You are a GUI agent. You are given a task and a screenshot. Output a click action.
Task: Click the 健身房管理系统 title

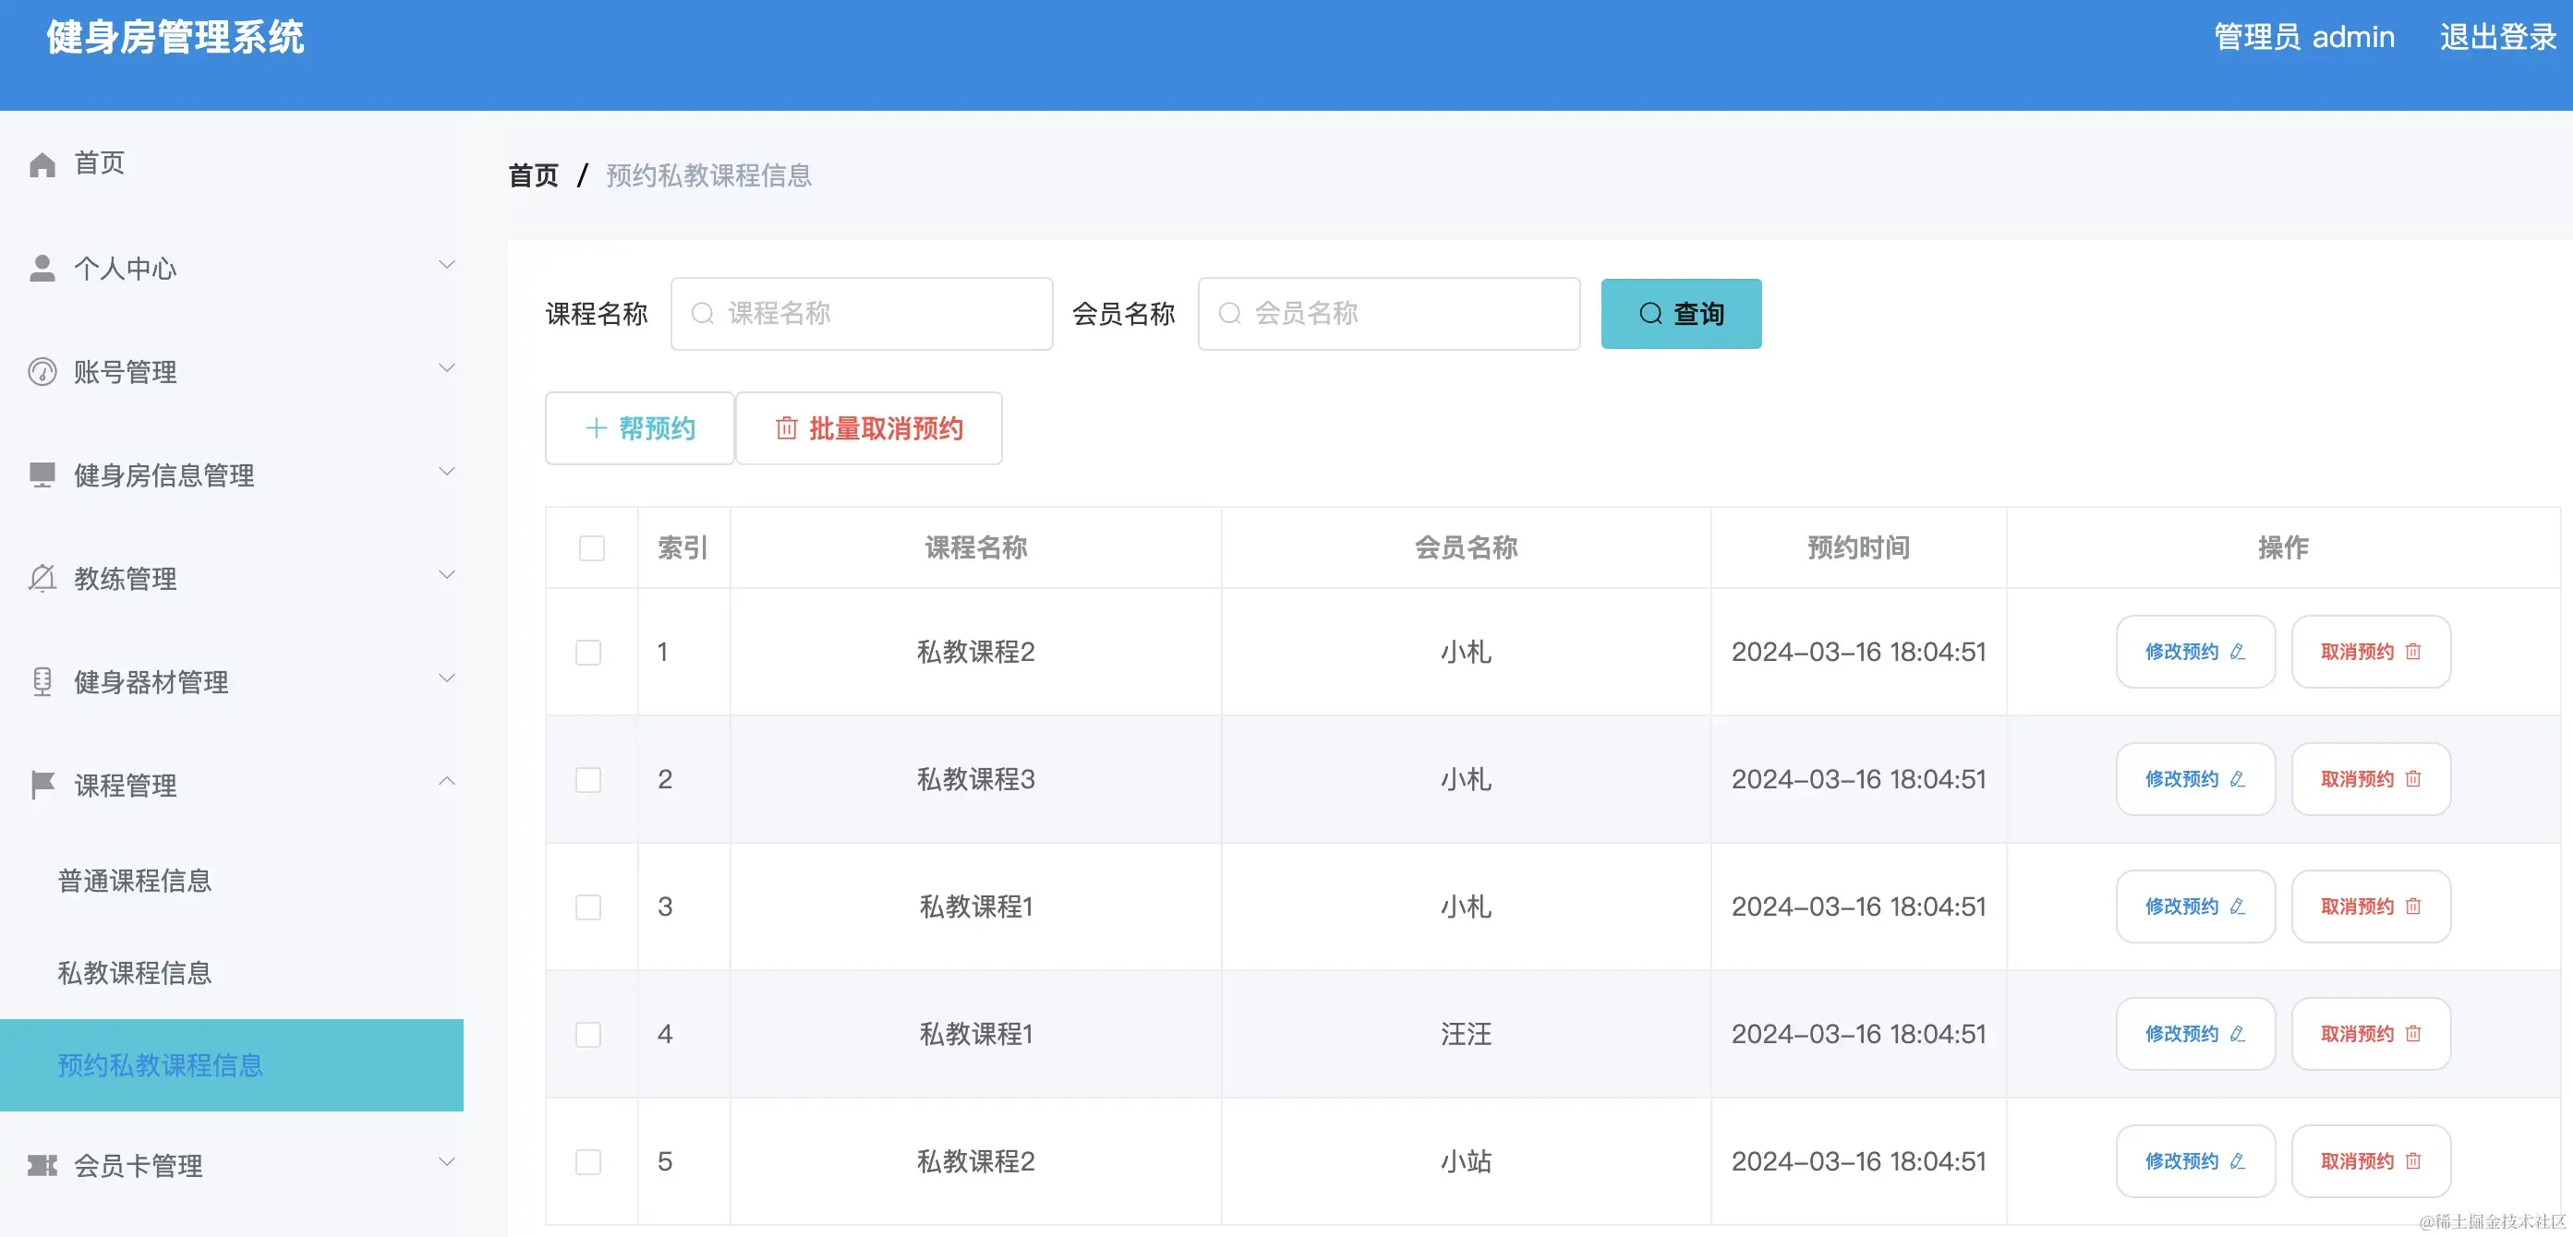coord(175,38)
